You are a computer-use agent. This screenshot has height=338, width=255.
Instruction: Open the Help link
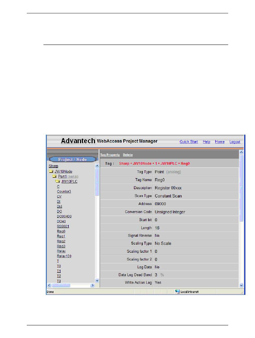point(206,142)
